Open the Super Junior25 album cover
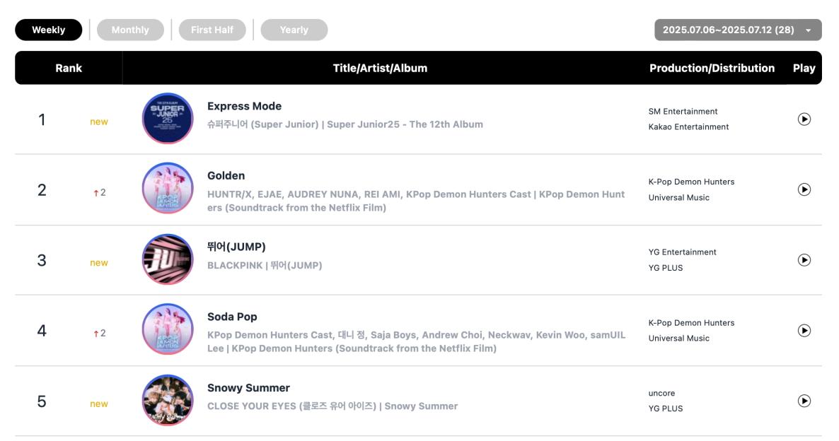Image resolution: width=839 pixels, height=441 pixels. [168, 119]
